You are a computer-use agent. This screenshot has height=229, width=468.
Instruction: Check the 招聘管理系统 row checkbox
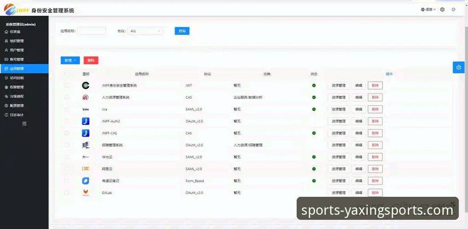click(66, 145)
